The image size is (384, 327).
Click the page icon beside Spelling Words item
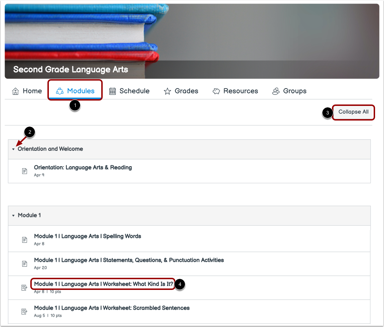coord(24,240)
